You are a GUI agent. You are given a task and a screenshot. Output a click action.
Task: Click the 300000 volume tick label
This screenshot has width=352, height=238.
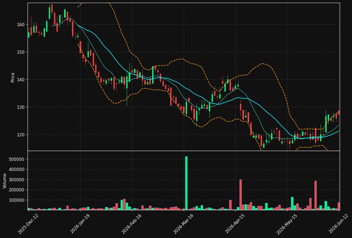17,180
